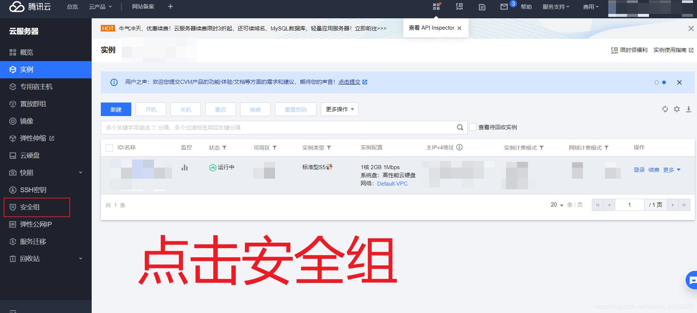Click the monitoring bar chart icon

[184, 167]
